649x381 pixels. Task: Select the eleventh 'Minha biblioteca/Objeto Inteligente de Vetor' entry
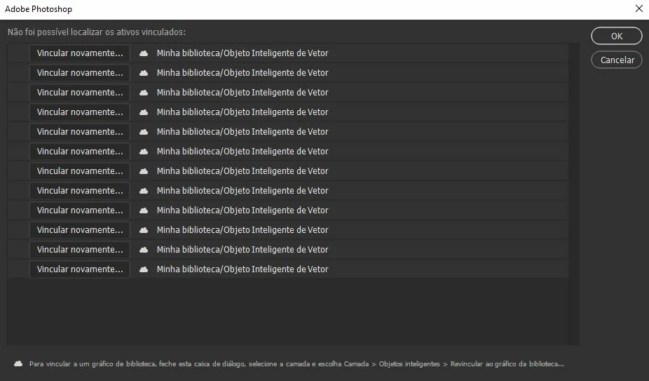pyautogui.click(x=242, y=250)
